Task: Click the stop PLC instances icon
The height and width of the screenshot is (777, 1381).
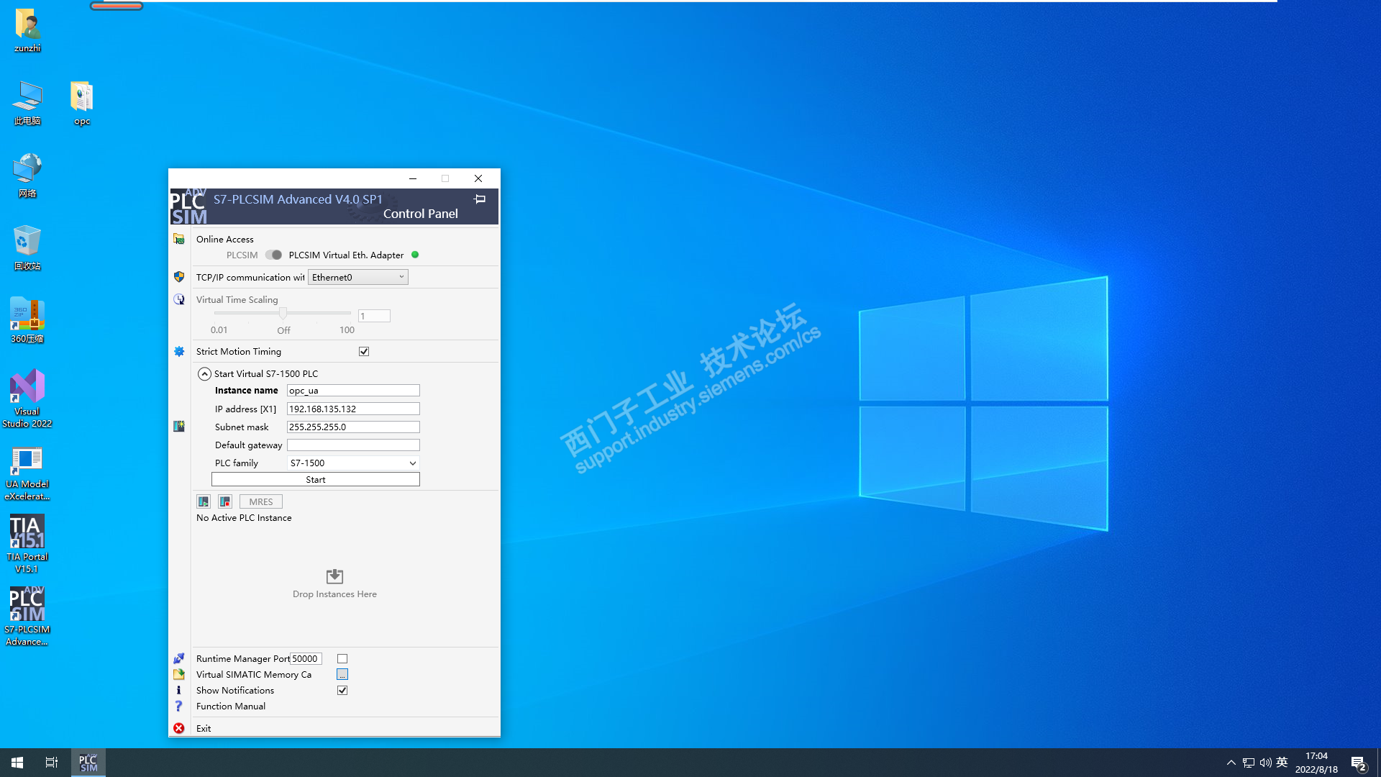Action: point(225,501)
